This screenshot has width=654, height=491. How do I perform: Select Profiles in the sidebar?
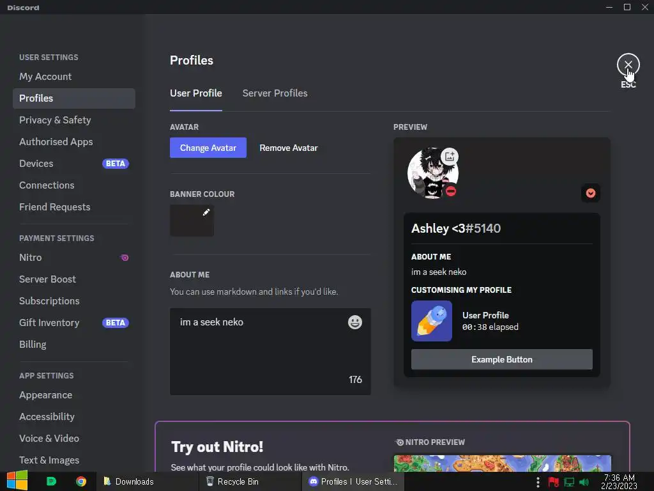point(74,98)
